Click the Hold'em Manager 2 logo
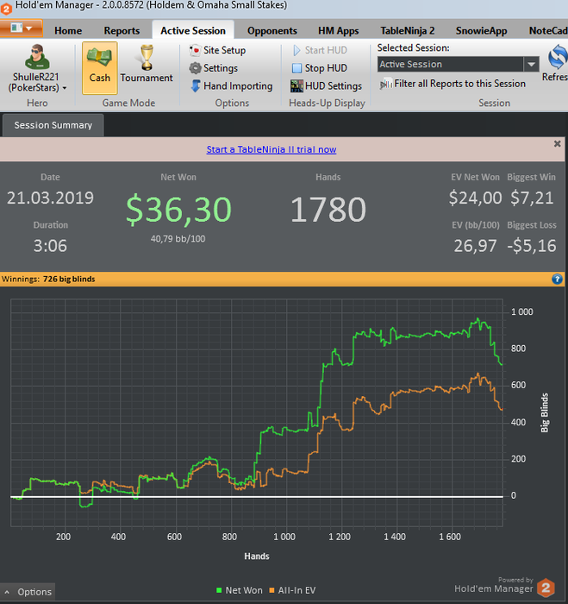This screenshot has height=604, width=568. click(546, 588)
